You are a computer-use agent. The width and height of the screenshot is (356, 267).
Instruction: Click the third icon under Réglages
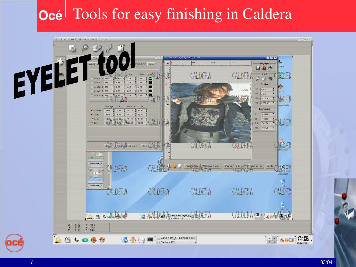270,68
